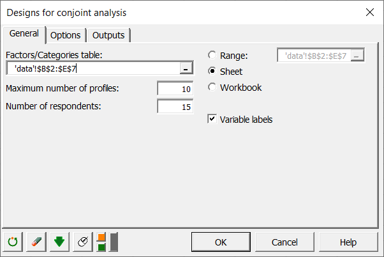Select the Range output option
The width and height of the screenshot is (384, 257).
click(212, 56)
